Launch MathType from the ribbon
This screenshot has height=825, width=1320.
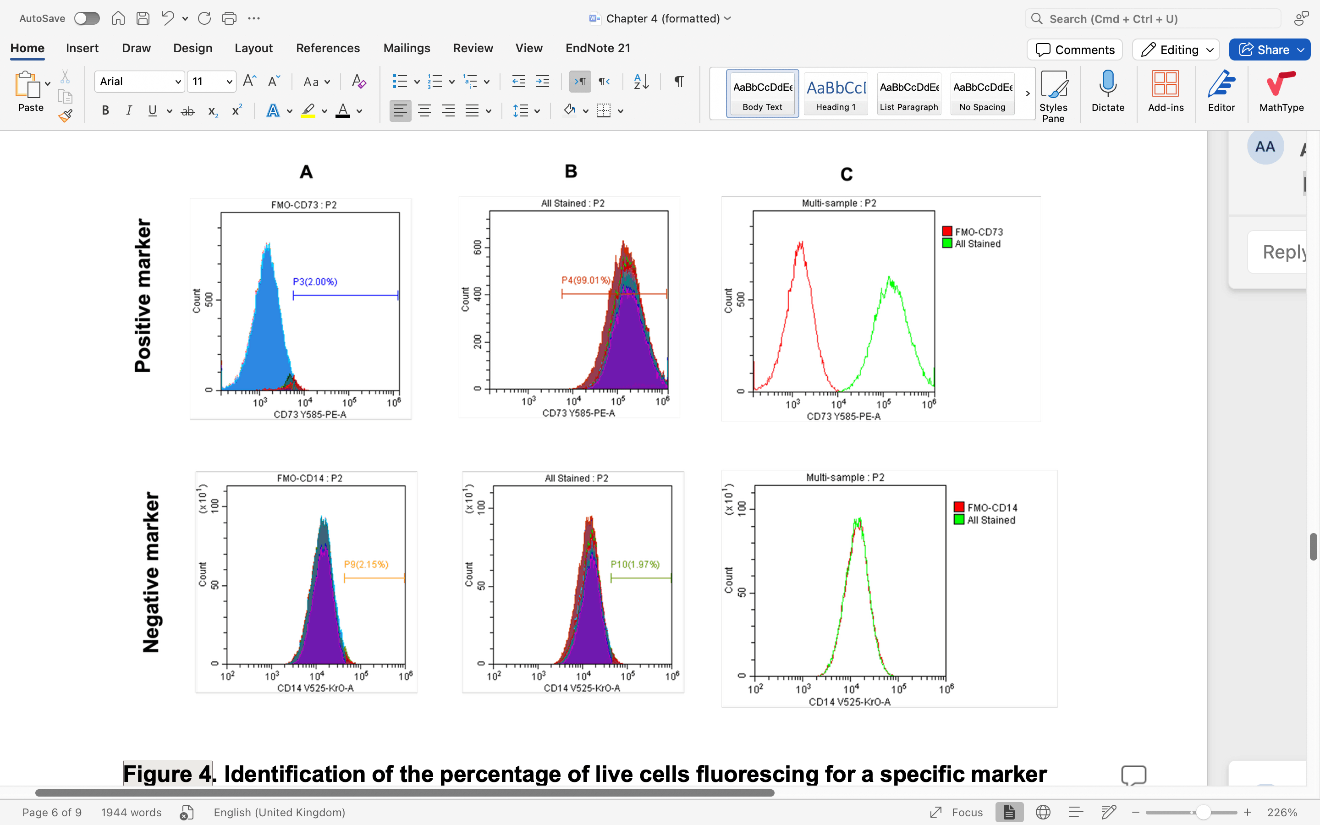pyautogui.click(x=1281, y=91)
